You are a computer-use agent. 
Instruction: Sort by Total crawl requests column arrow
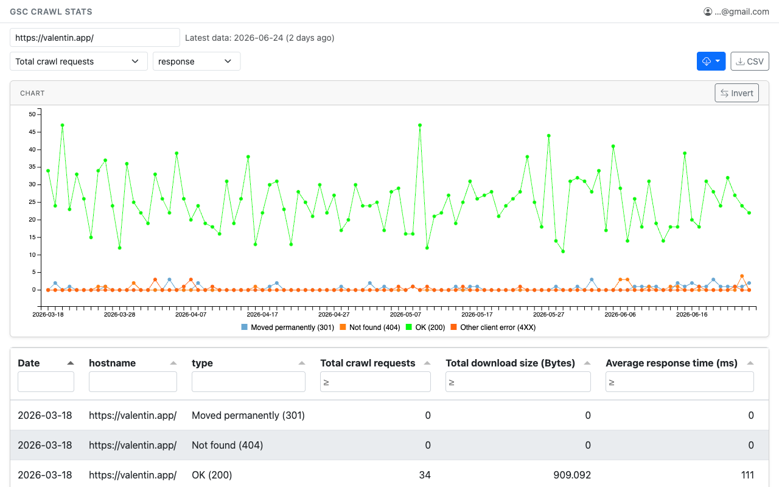(427, 363)
